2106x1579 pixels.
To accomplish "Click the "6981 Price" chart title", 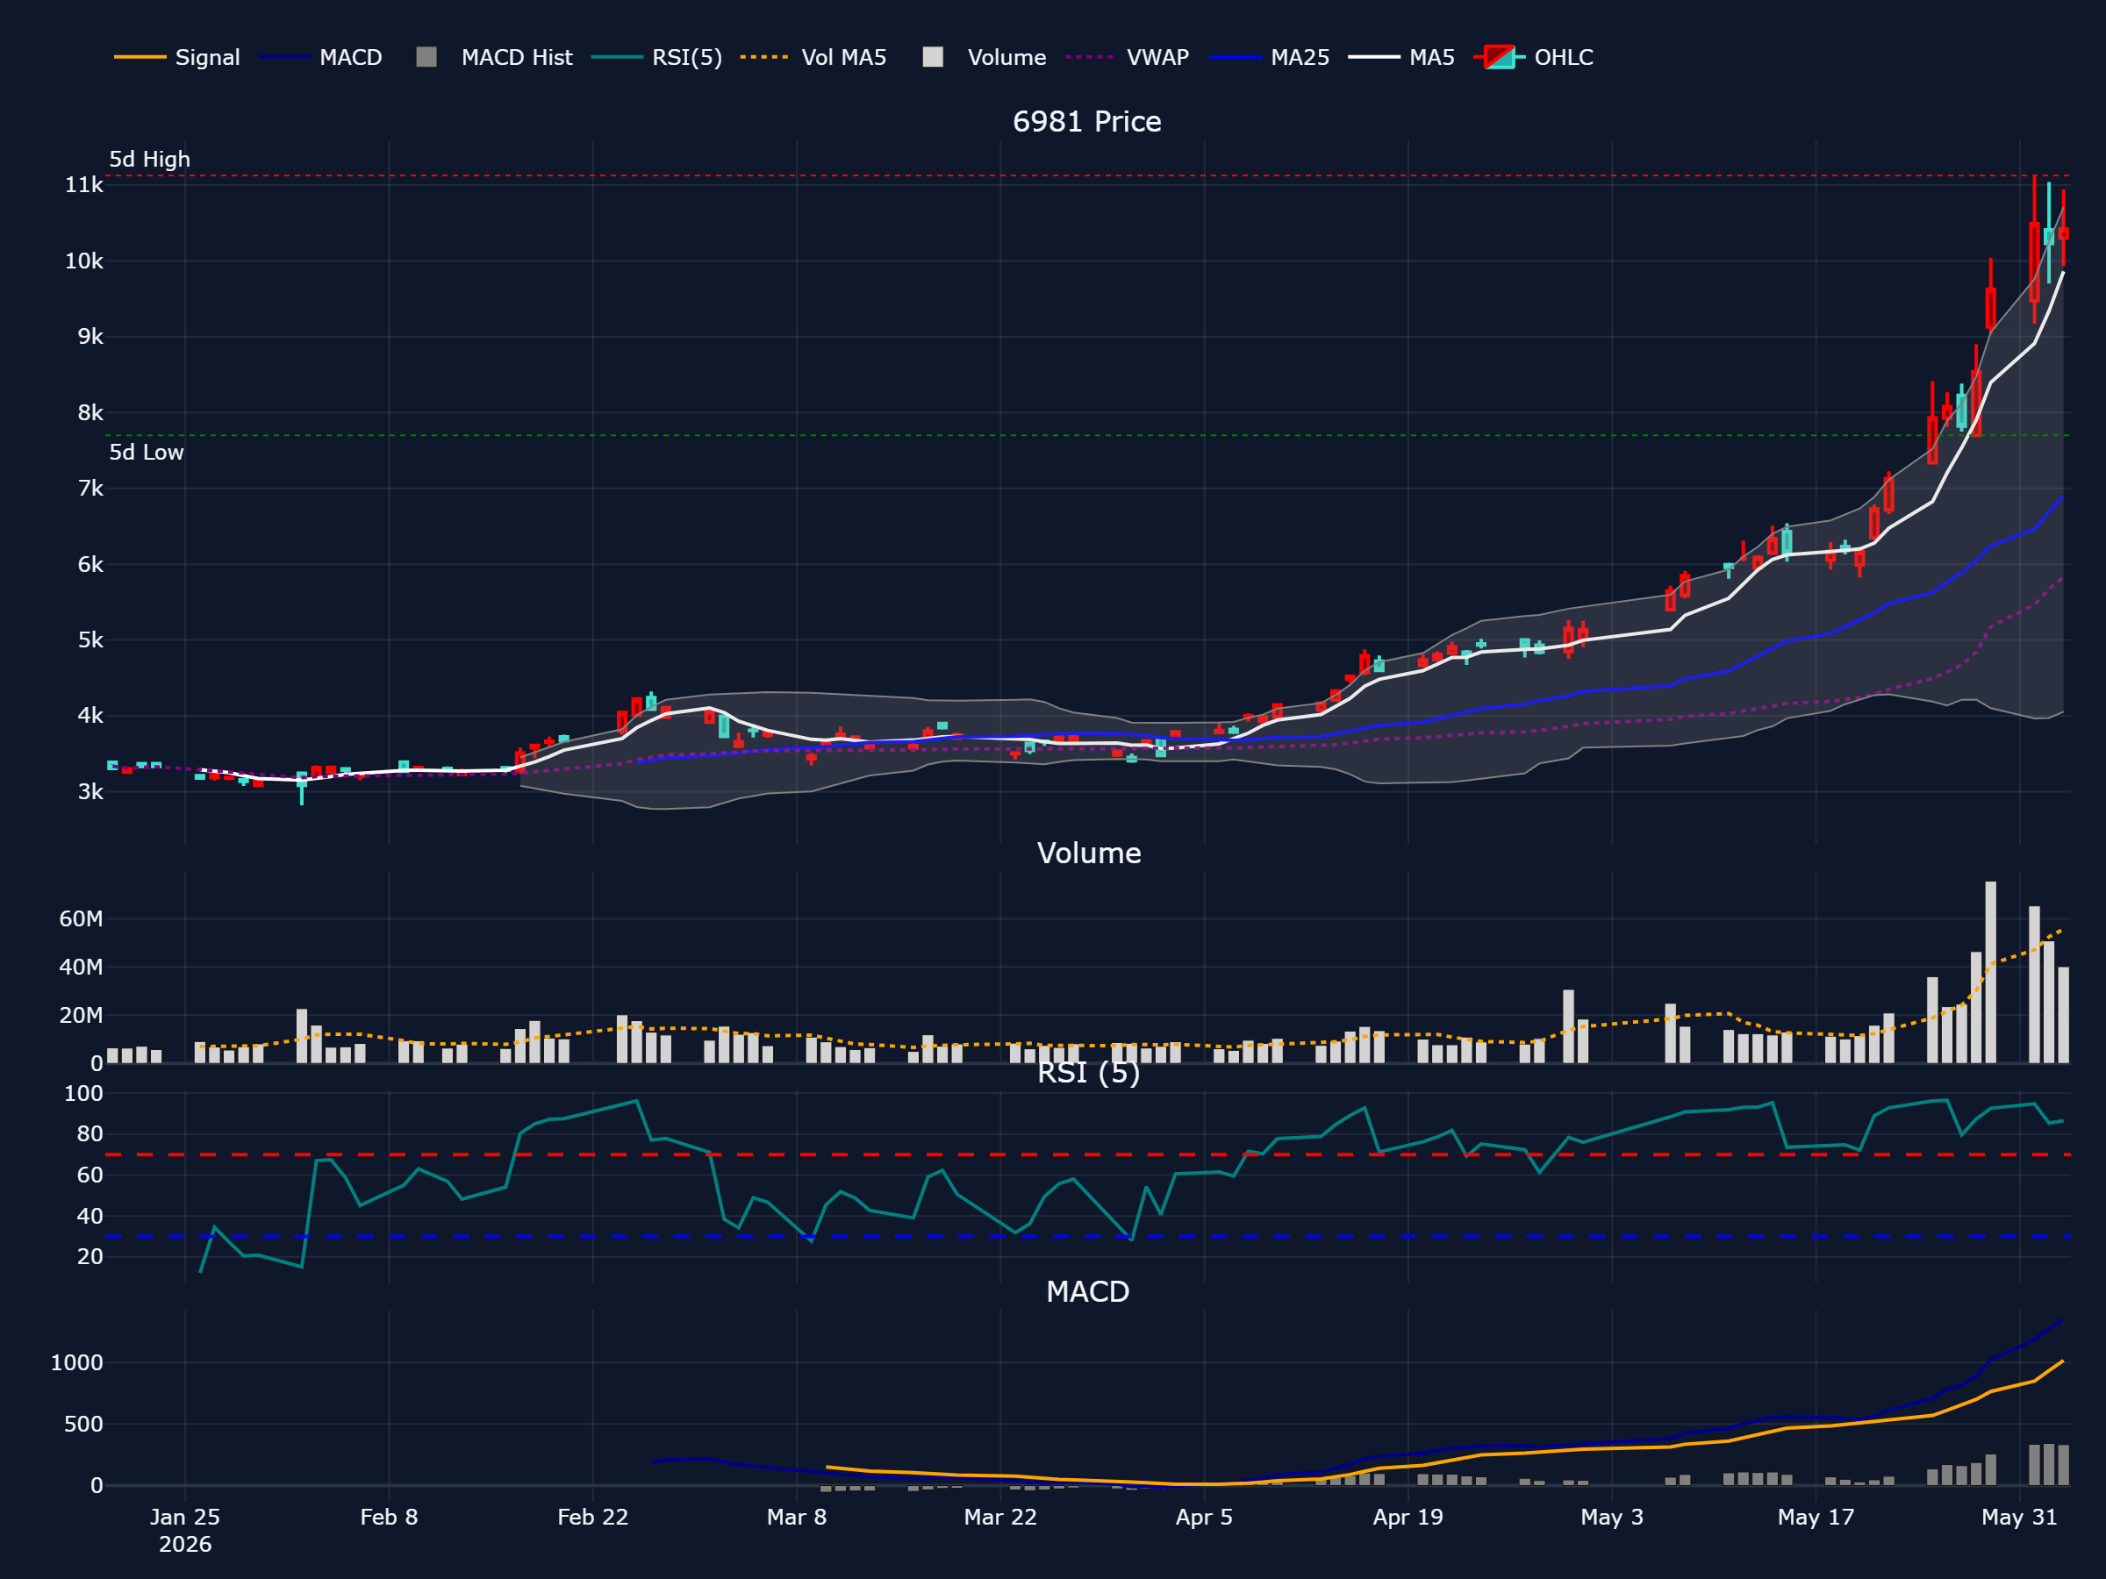I will [1086, 122].
